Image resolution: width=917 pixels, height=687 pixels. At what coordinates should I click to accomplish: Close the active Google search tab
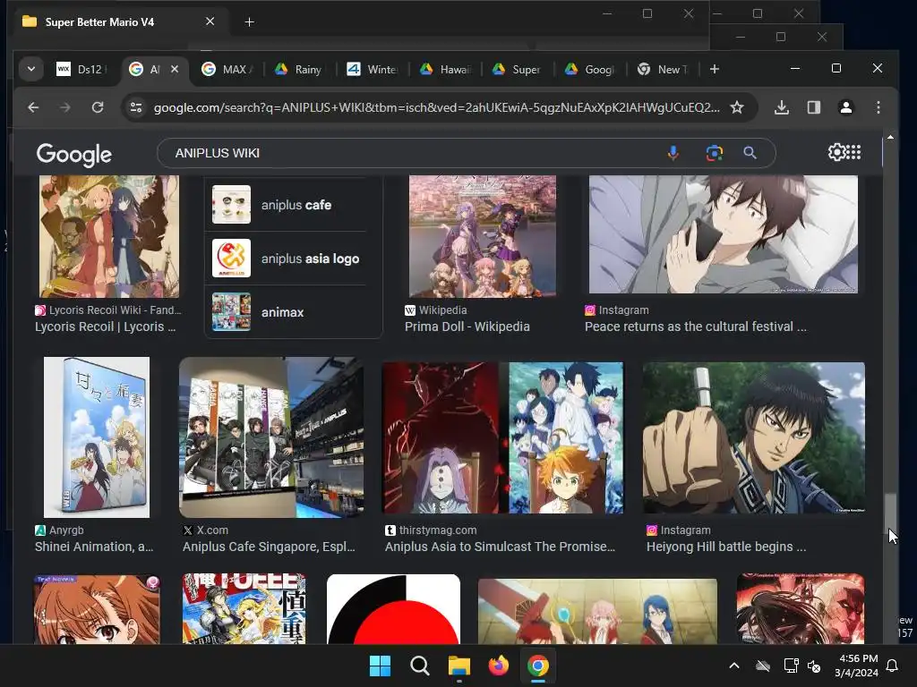point(175,69)
